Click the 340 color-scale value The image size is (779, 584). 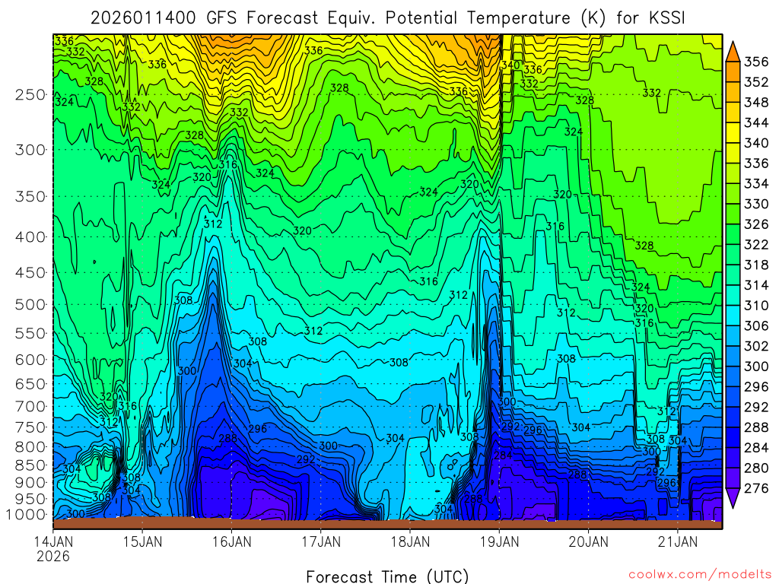point(755,143)
